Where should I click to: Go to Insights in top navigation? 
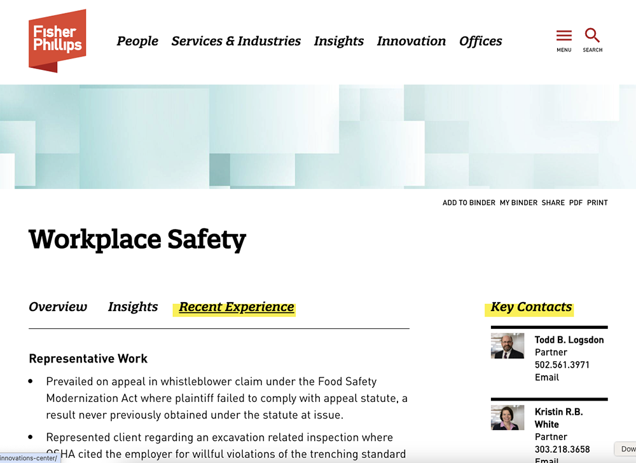pyautogui.click(x=338, y=41)
